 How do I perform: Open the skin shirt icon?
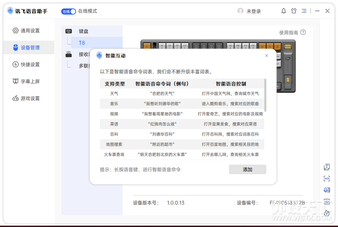click(294, 11)
